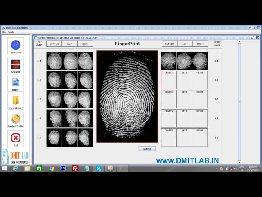Click the ENG IN language indicator

[x=242, y=169]
